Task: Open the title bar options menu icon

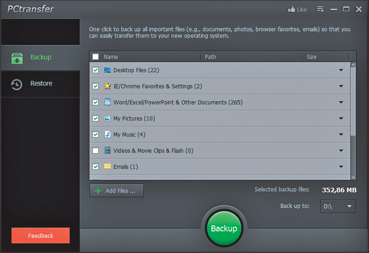Action: tap(321, 9)
